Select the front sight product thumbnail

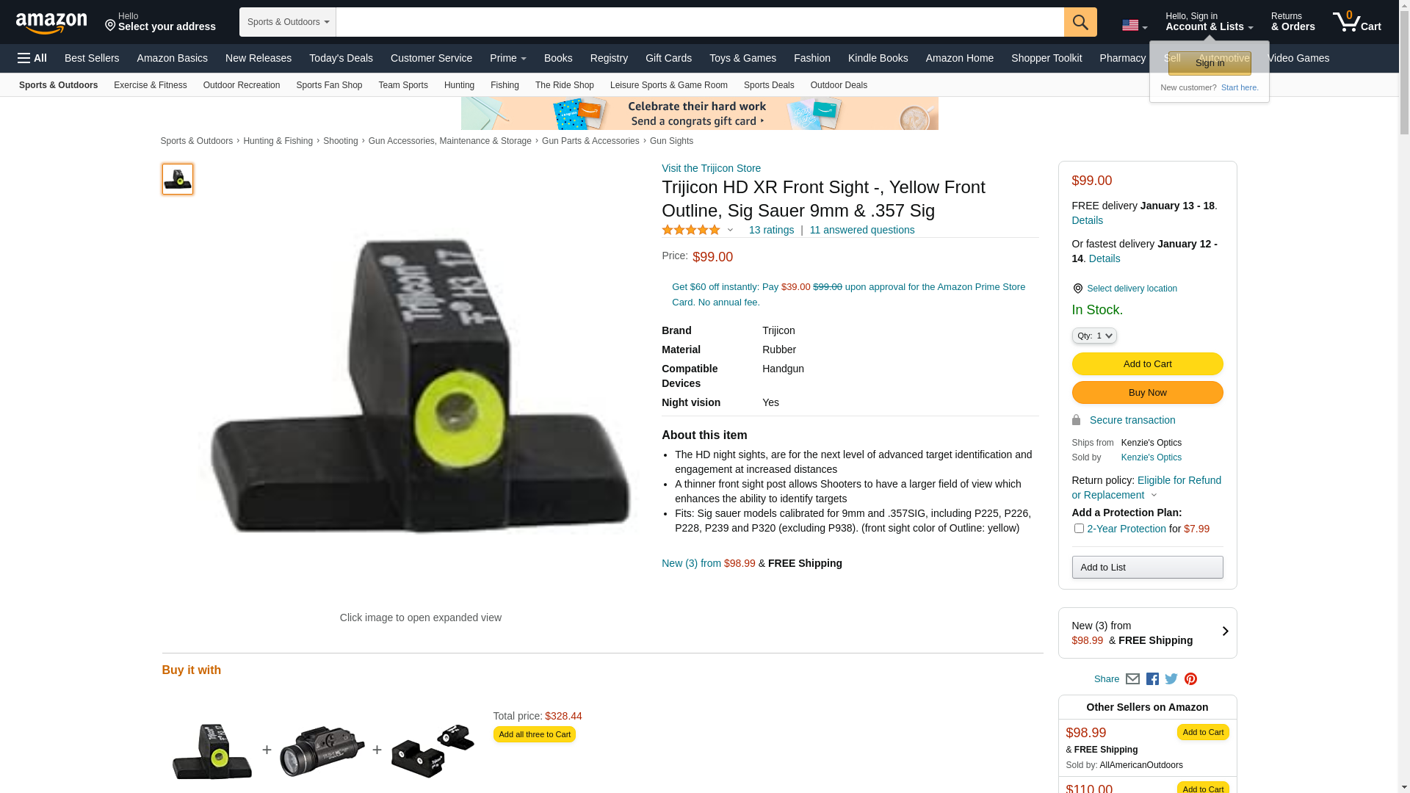(178, 179)
